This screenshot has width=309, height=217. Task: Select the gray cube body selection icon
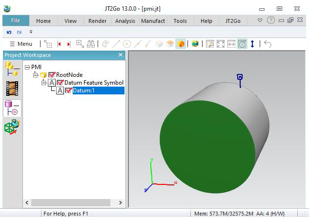(159, 44)
